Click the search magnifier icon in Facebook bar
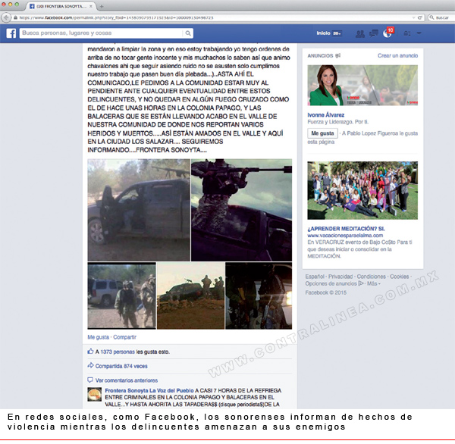 188,33
